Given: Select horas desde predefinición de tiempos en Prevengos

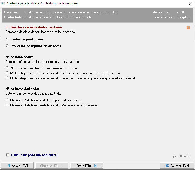Looking at the screenshot, I should coord(7,105).
